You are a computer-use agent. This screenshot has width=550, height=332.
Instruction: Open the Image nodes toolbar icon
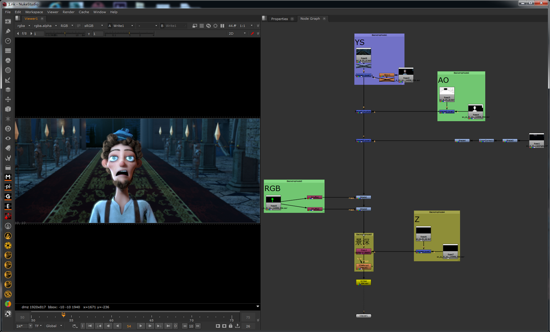point(8,22)
